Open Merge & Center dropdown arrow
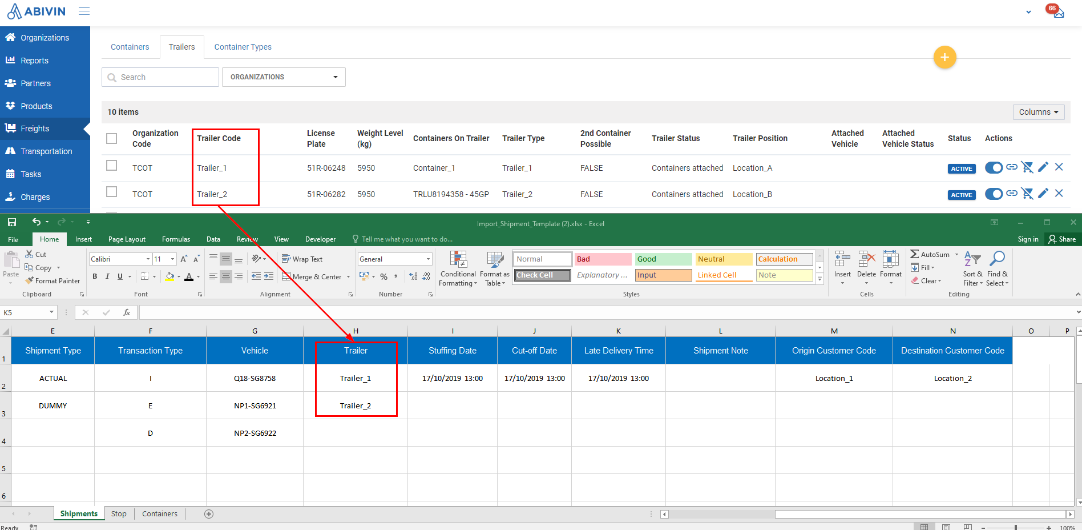 tap(348, 277)
